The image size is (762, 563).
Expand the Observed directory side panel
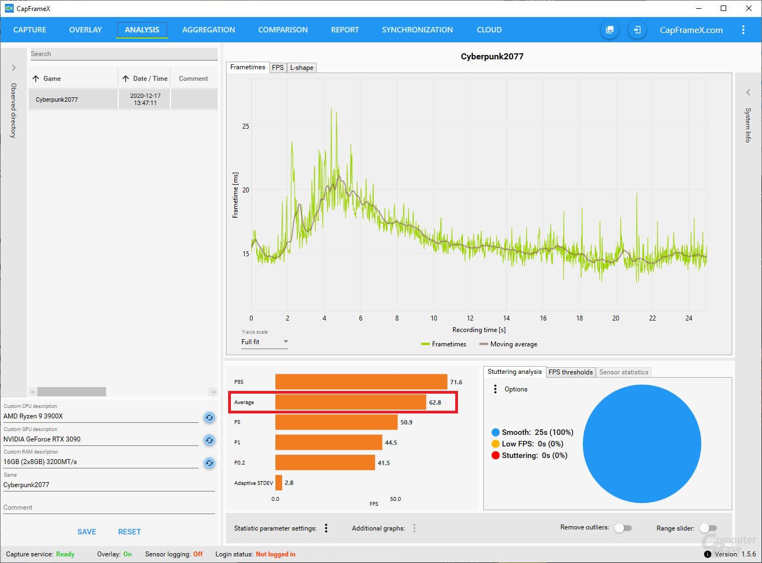click(x=14, y=68)
